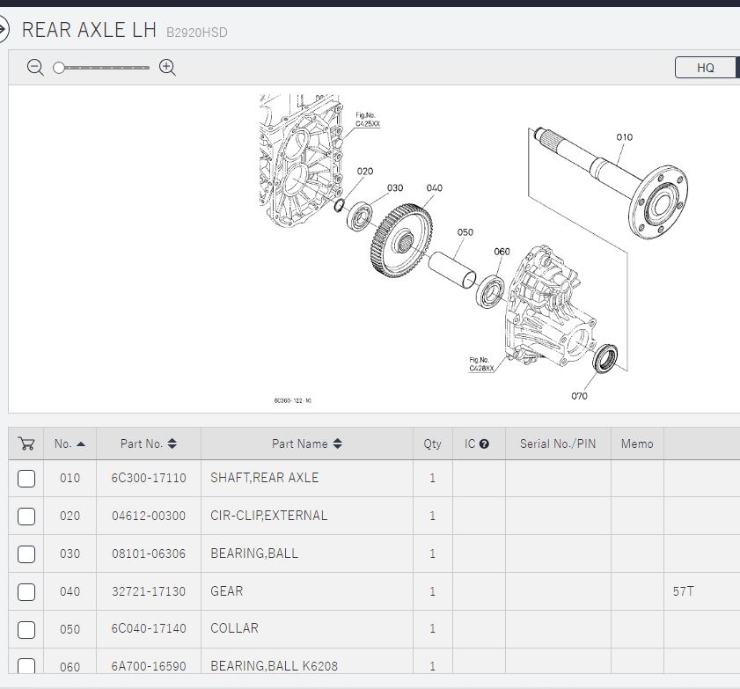Select checkbox for GEAR row 040
This screenshot has height=689, width=740.
click(x=26, y=591)
